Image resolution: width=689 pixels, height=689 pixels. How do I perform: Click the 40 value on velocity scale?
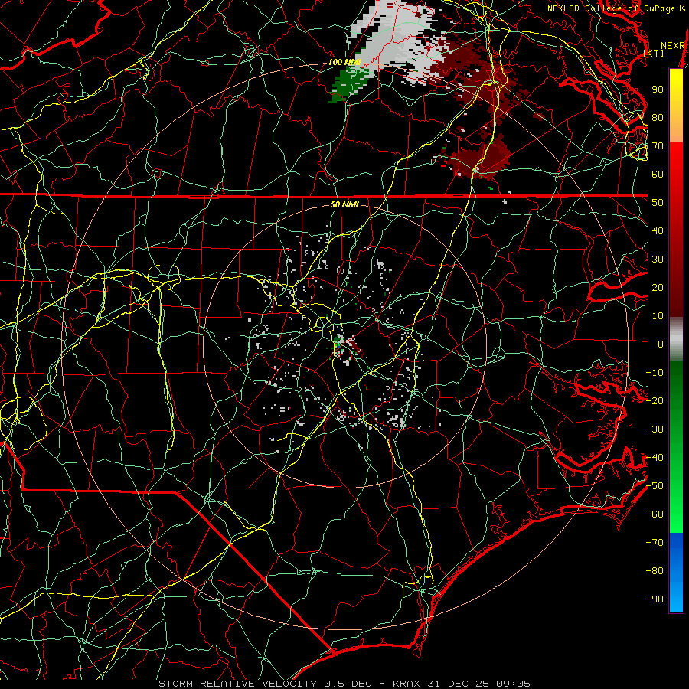(x=658, y=230)
